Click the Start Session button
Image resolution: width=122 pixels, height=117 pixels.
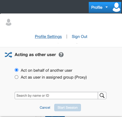coord(68,108)
